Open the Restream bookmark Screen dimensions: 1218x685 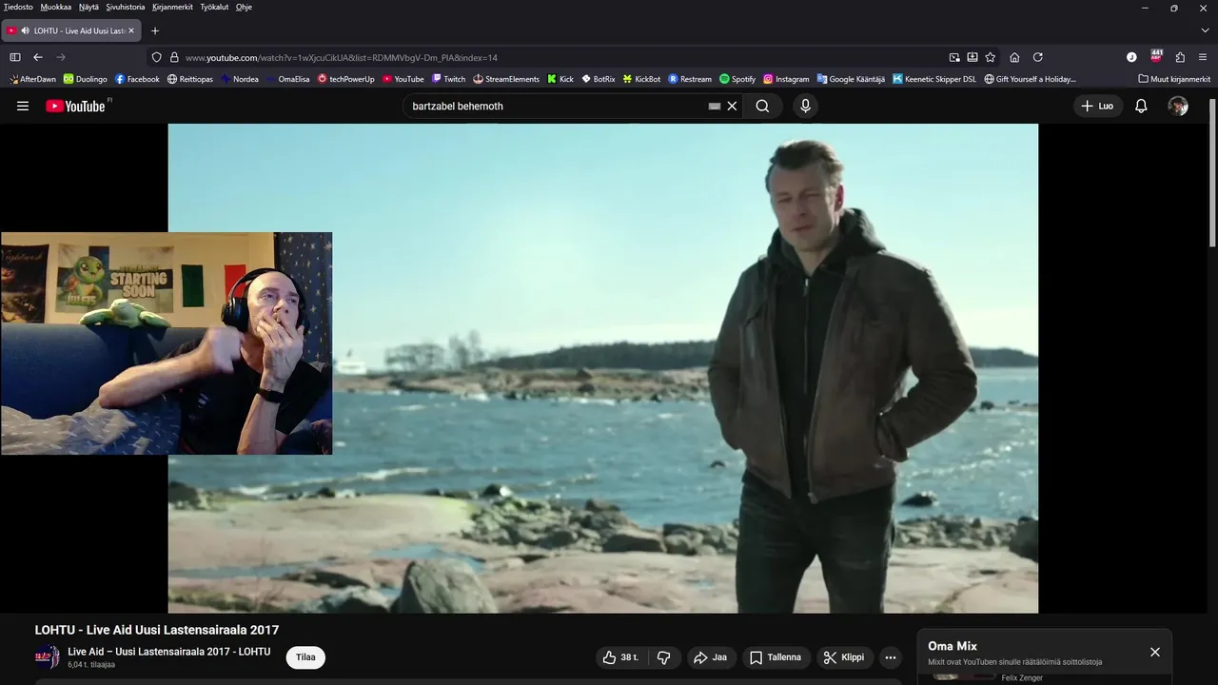691,79
